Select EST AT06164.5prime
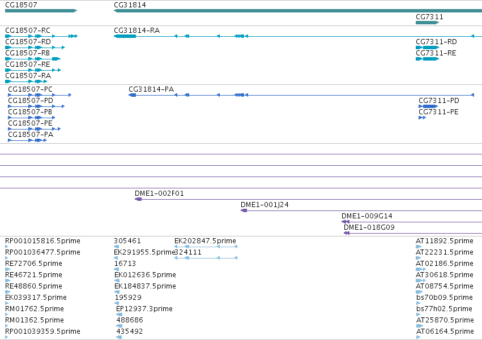This screenshot has height=340, width=482. [445, 332]
